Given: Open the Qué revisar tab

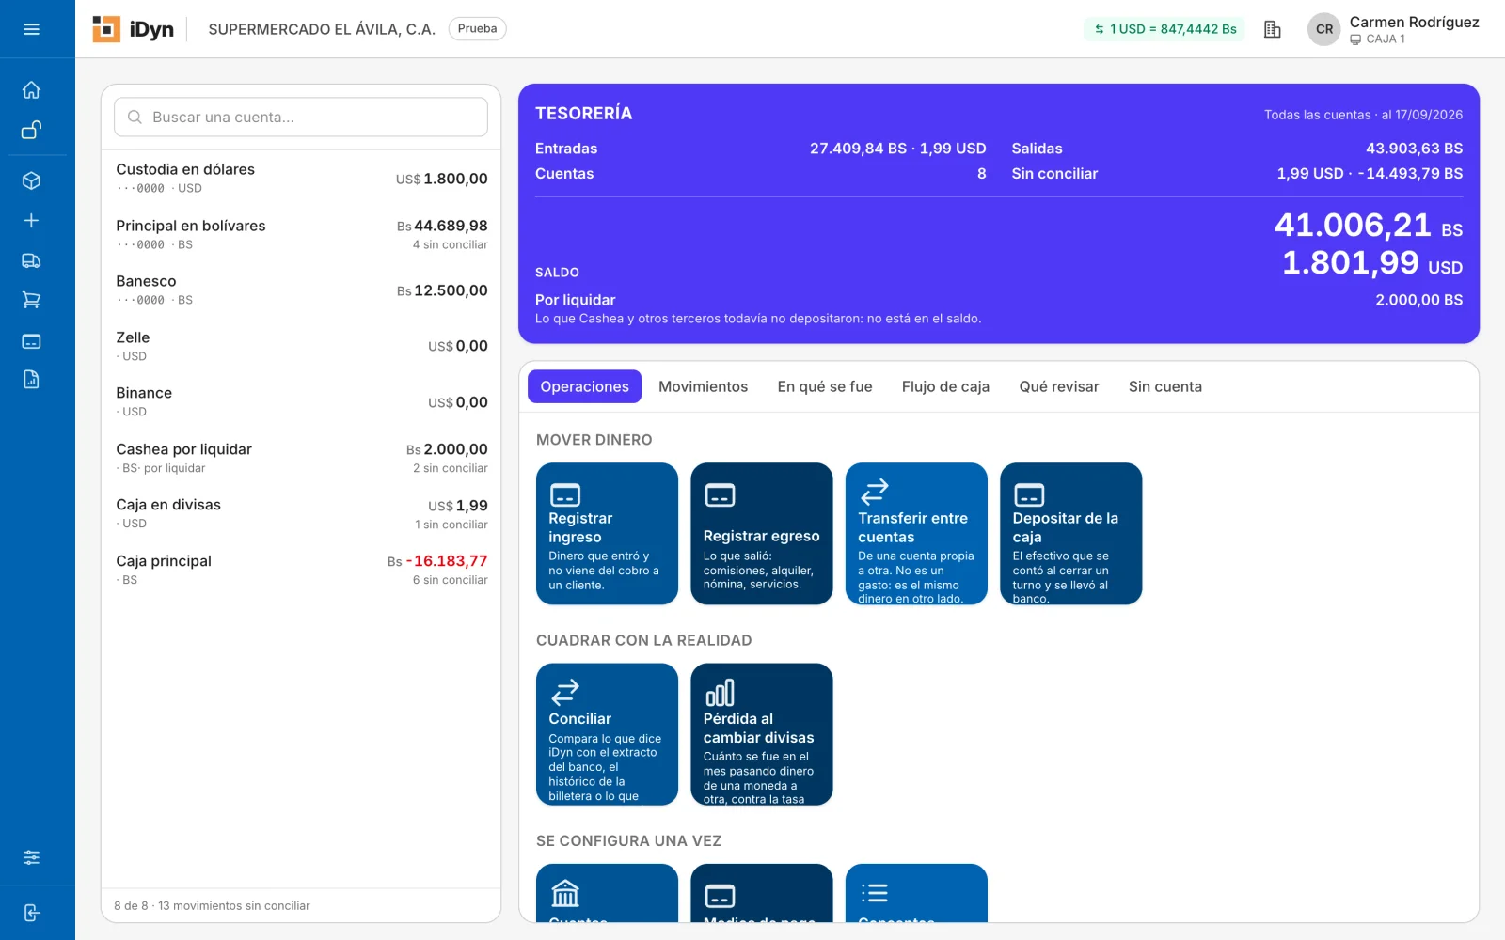Looking at the screenshot, I should [1059, 386].
